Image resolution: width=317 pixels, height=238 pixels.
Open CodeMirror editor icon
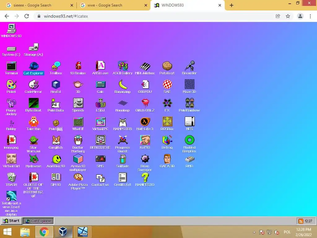click(x=33, y=87)
